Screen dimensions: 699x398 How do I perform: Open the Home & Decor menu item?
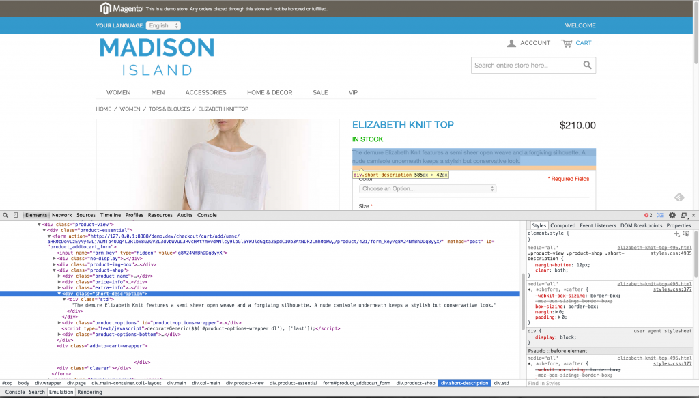pyautogui.click(x=270, y=93)
